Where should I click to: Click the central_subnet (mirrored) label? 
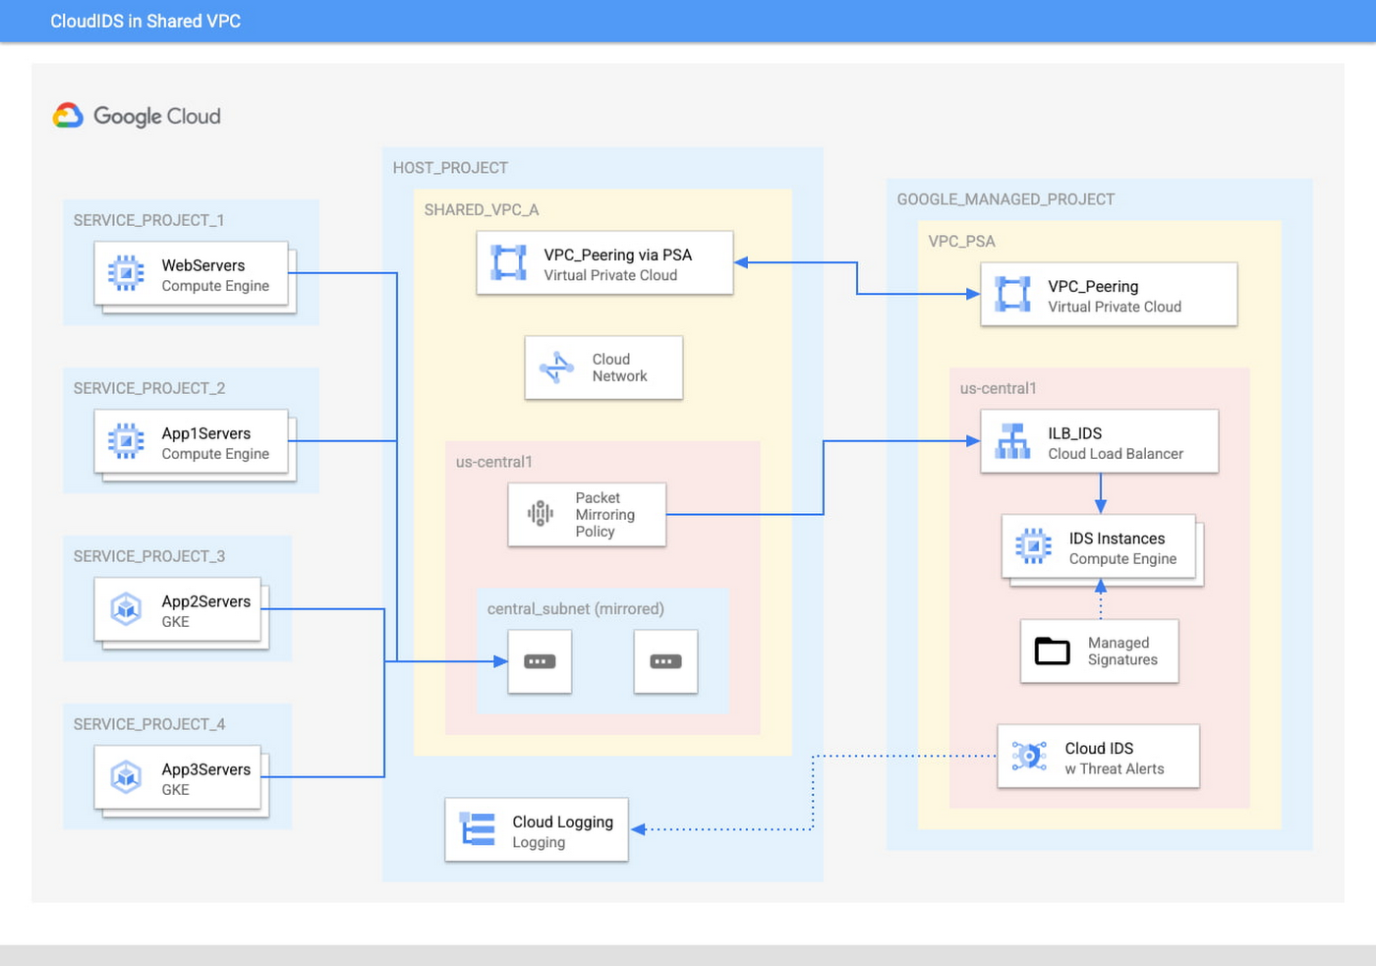tap(576, 609)
